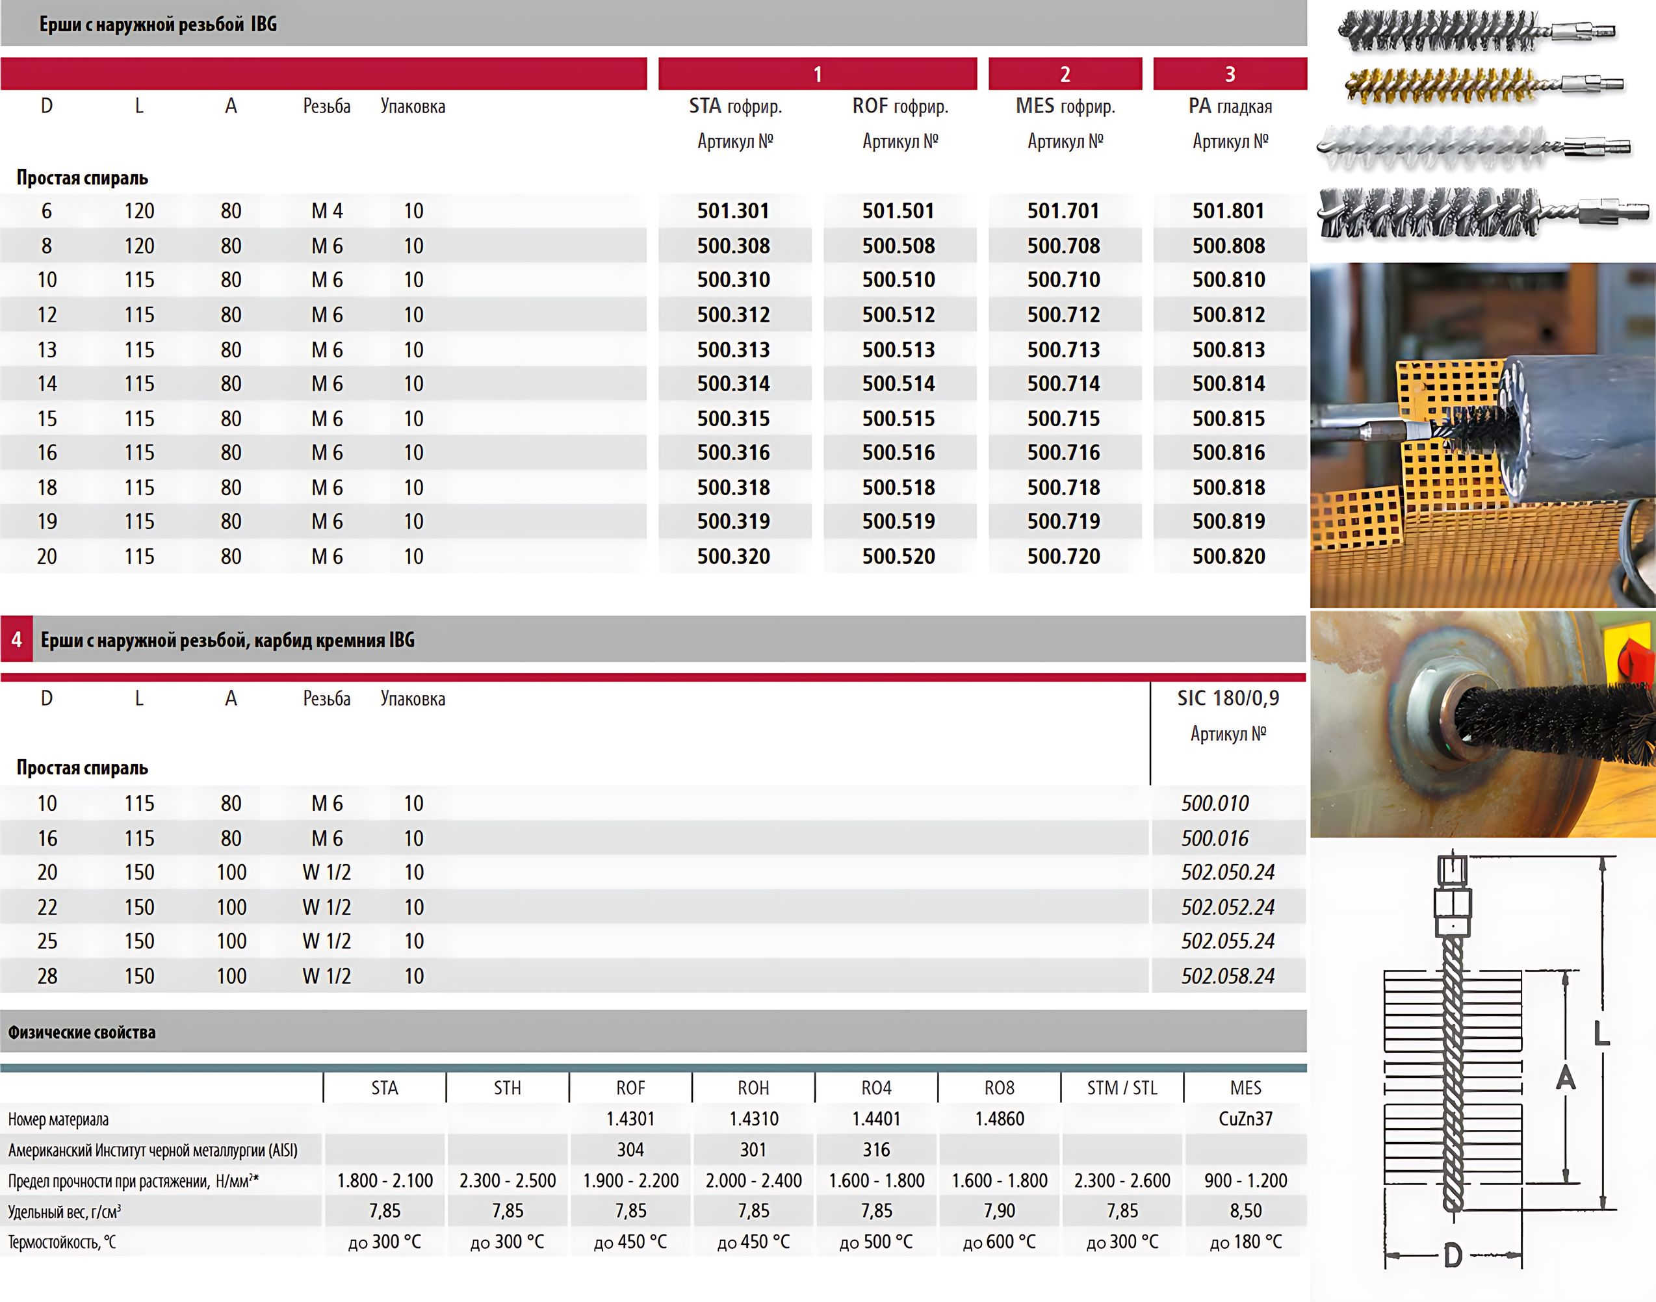Screen dimensions: 1656x1302
Task: Click article number 500.520
Action: pyautogui.click(x=899, y=557)
